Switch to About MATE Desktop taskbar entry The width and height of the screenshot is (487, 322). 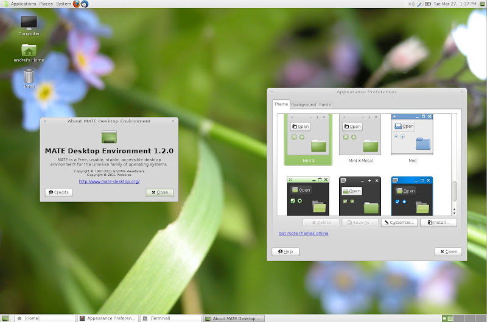234,318
